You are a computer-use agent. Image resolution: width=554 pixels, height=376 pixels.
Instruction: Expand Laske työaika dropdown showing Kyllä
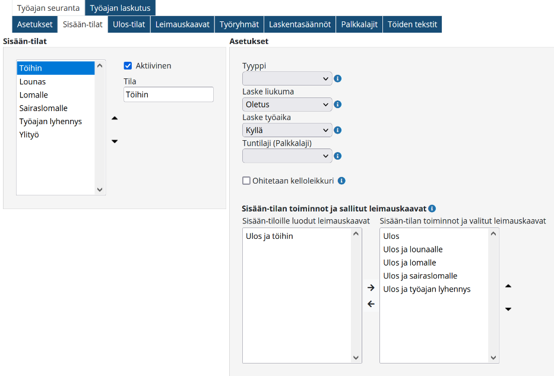pyautogui.click(x=287, y=130)
